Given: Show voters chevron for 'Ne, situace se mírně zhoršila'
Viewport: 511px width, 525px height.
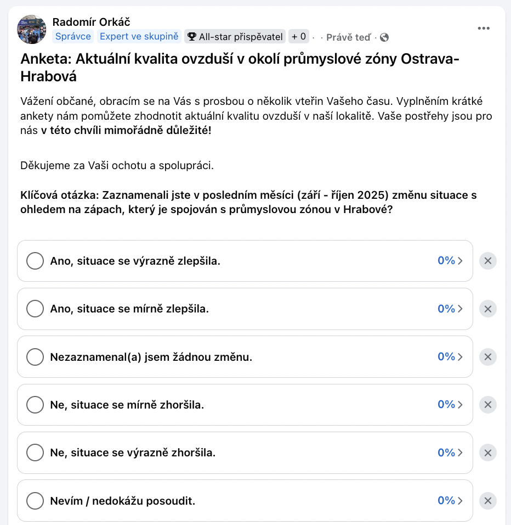Looking at the screenshot, I should 450,405.
